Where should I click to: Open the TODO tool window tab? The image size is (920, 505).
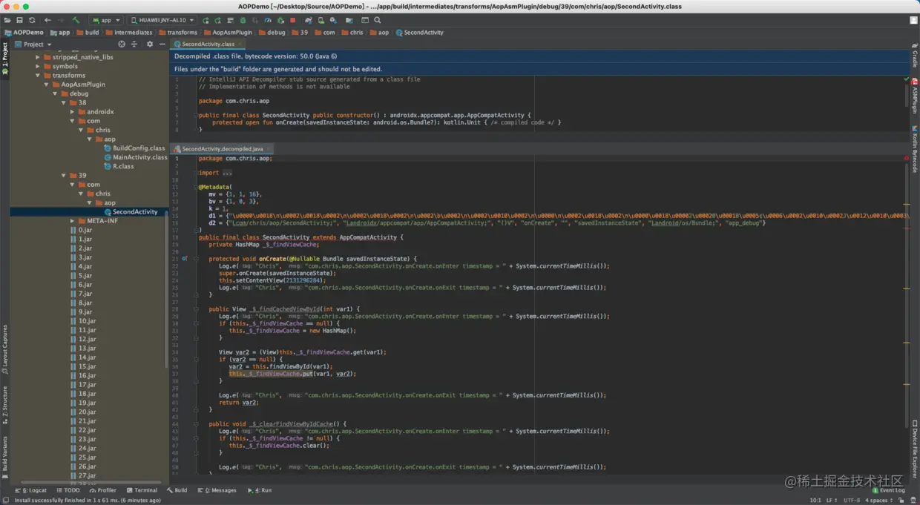pyautogui.click(x=68, y=490)
